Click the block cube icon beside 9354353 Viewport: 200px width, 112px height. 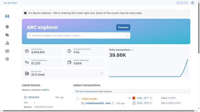(x=25, y=97)
